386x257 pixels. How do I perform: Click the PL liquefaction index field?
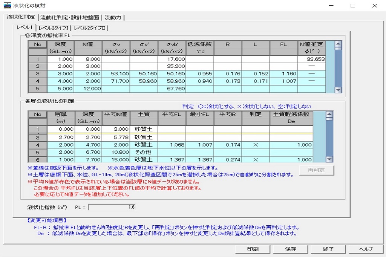click(x=112, y=207)
